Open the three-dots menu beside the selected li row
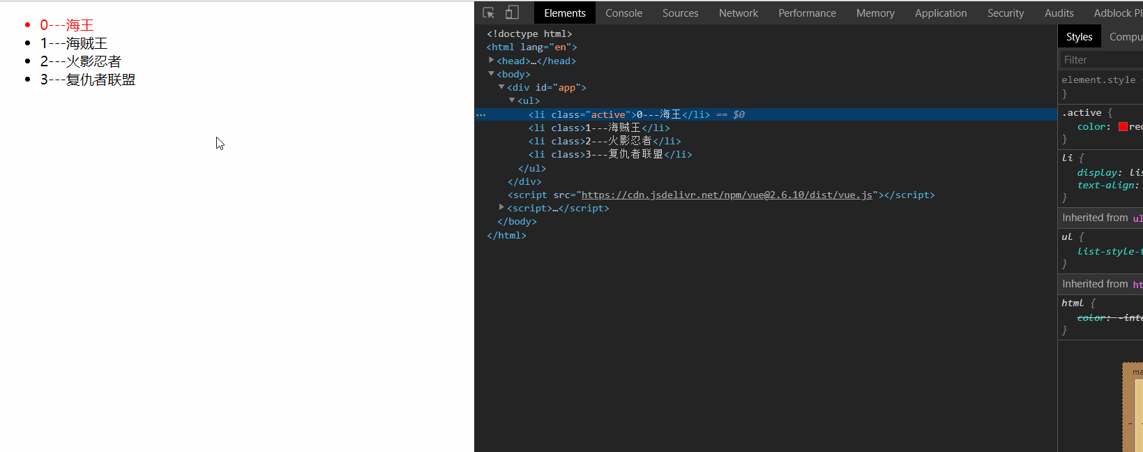1143x452 pixels. click(x=480, y=114)
